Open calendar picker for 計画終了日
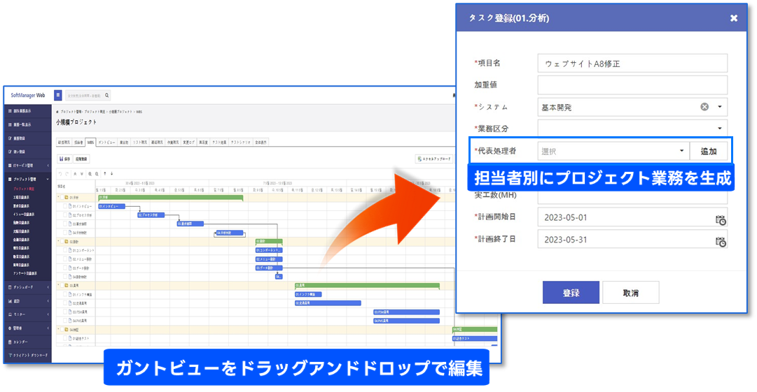 pos(721,240)
